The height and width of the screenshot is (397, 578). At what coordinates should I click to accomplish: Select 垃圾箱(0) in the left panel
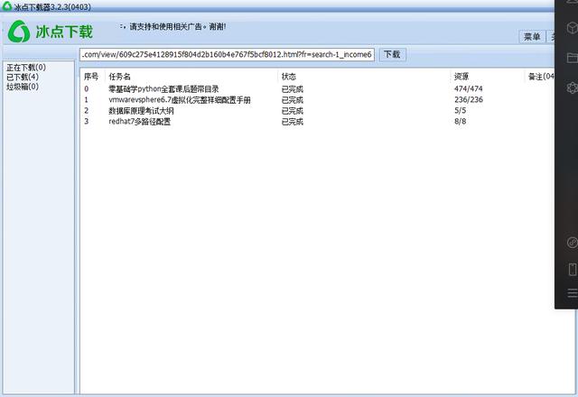tap(23, 87)
